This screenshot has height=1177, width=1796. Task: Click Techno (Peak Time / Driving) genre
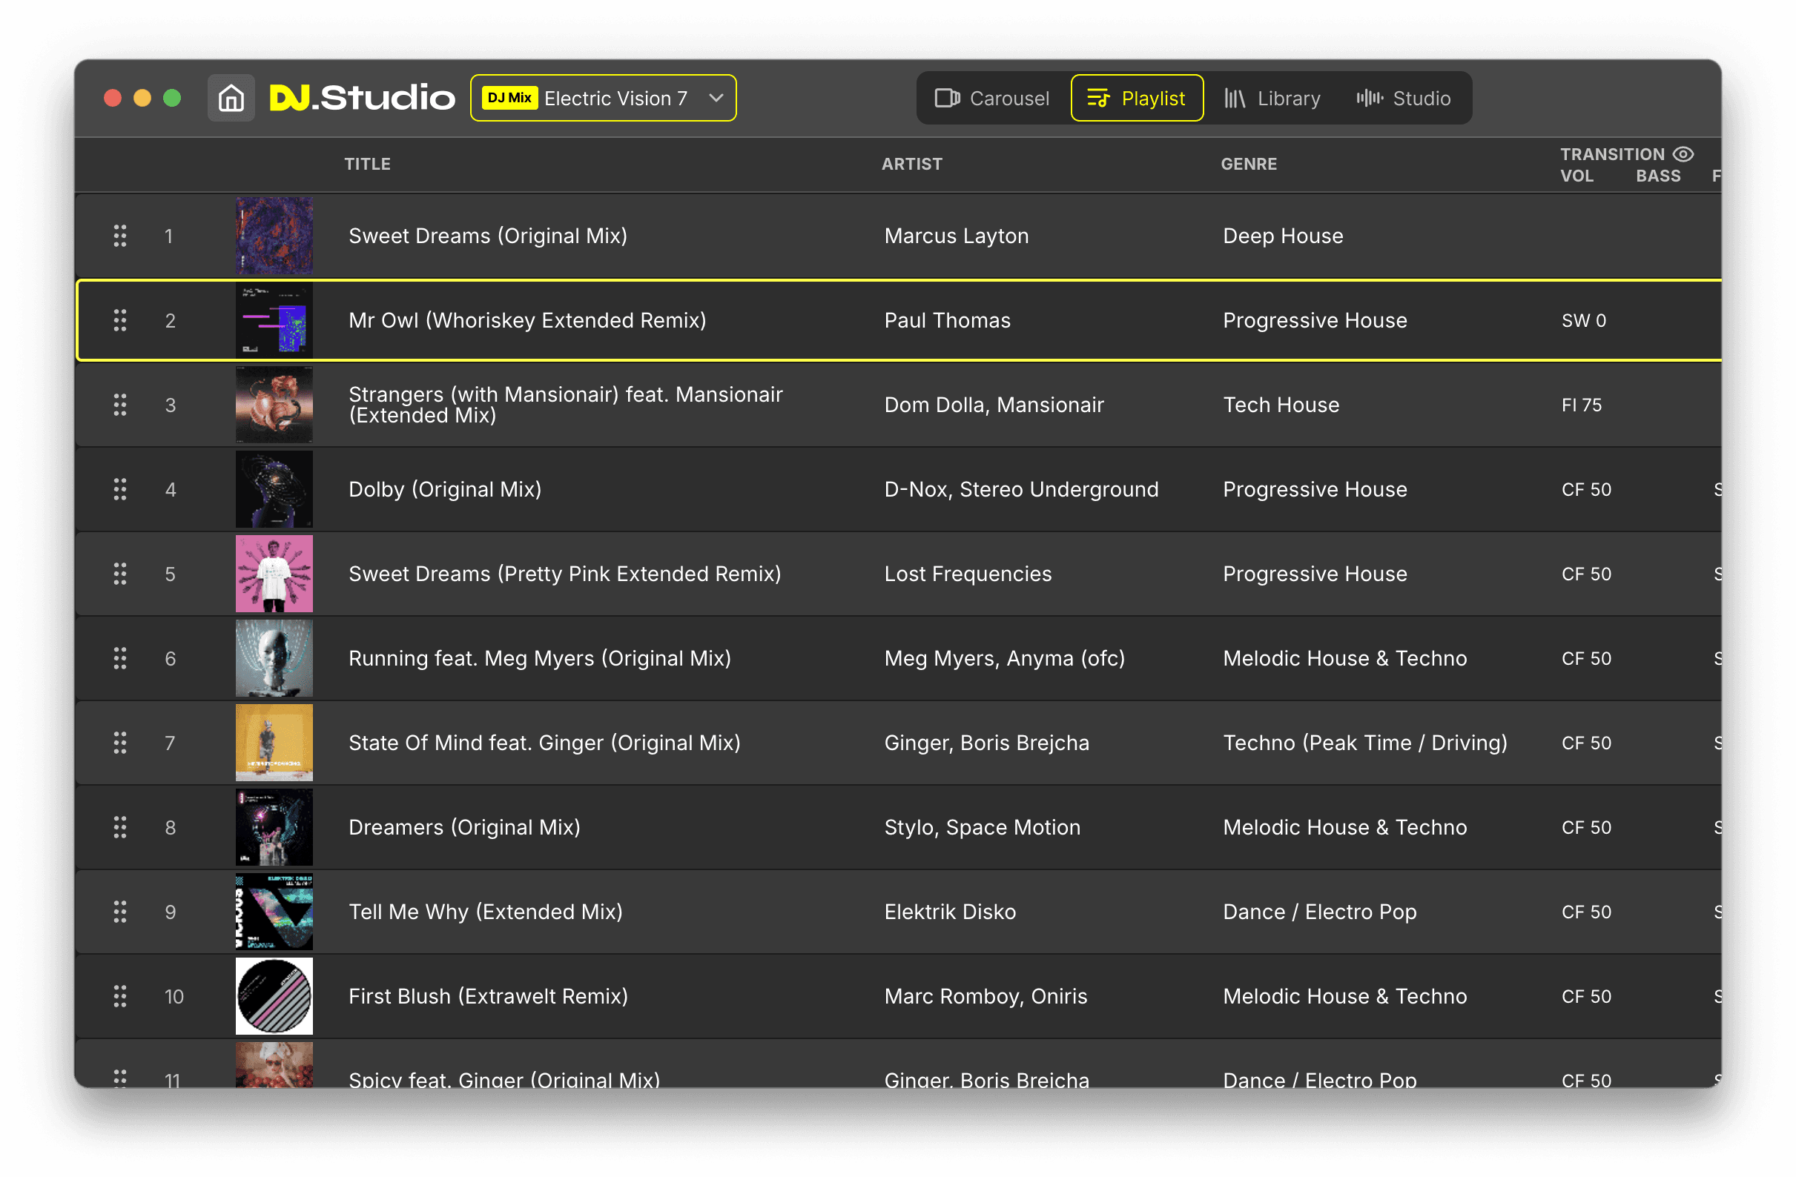tap(1365, 743)
